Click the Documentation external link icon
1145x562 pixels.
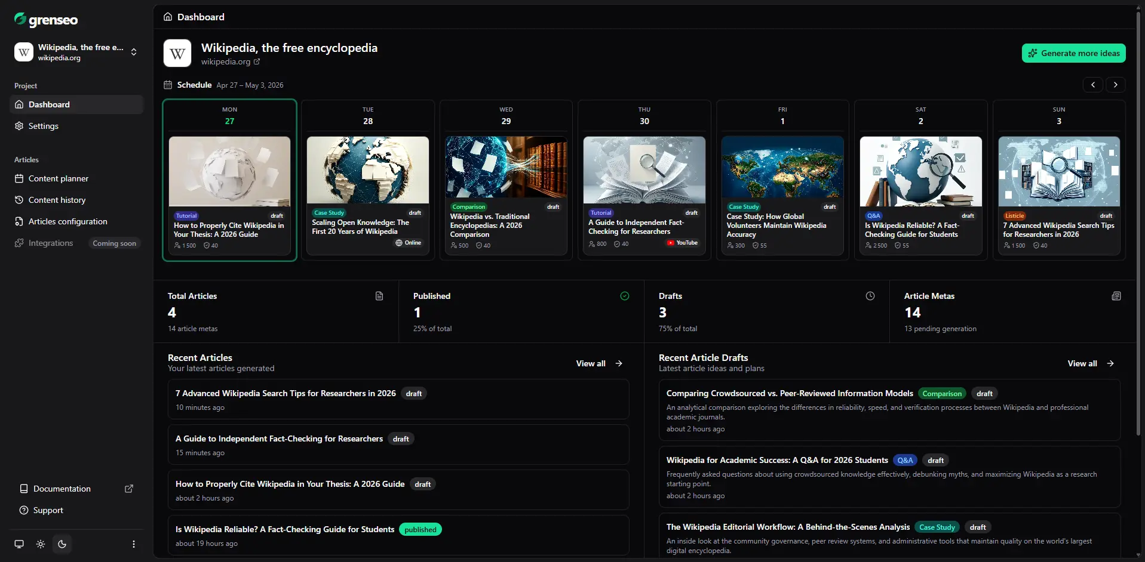pos(129,489)
